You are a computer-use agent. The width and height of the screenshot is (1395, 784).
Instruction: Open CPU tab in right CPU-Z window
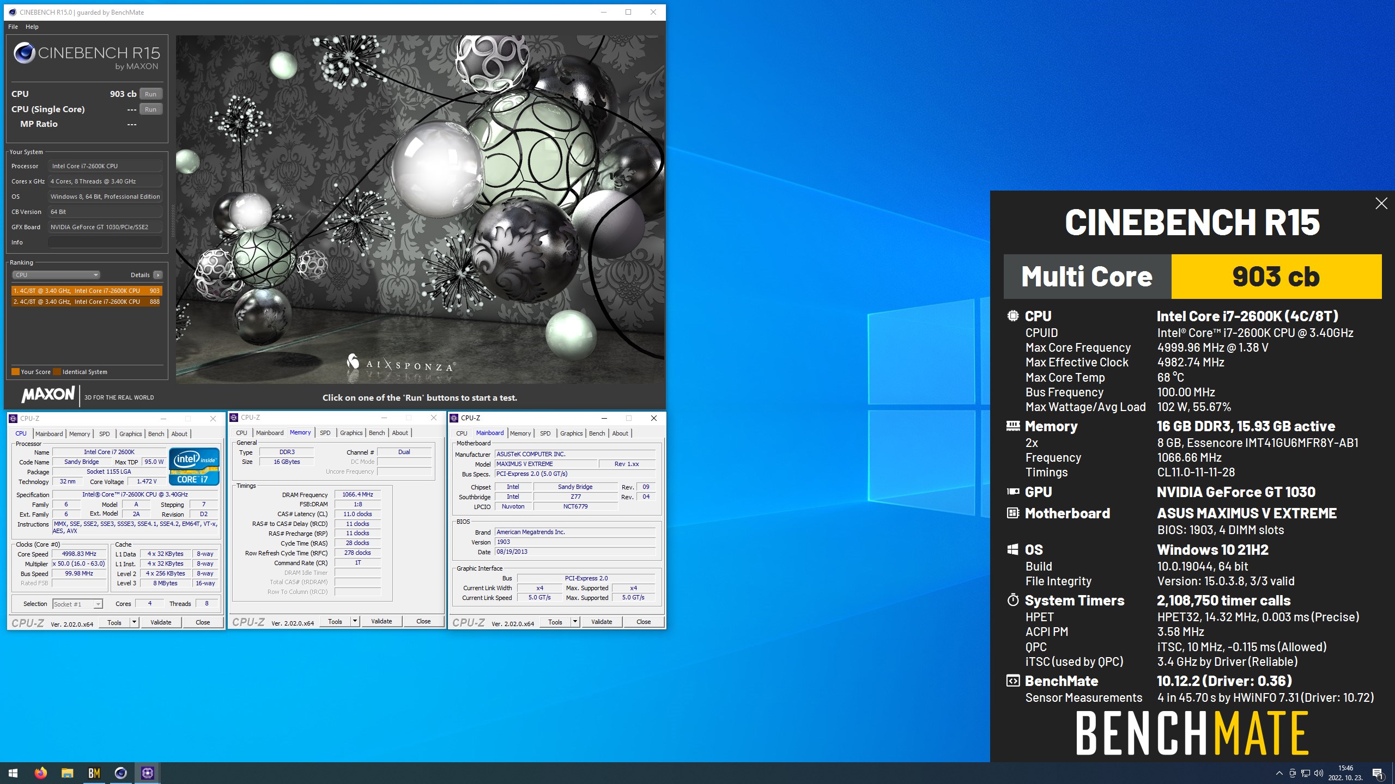click(x=462, y=433)
